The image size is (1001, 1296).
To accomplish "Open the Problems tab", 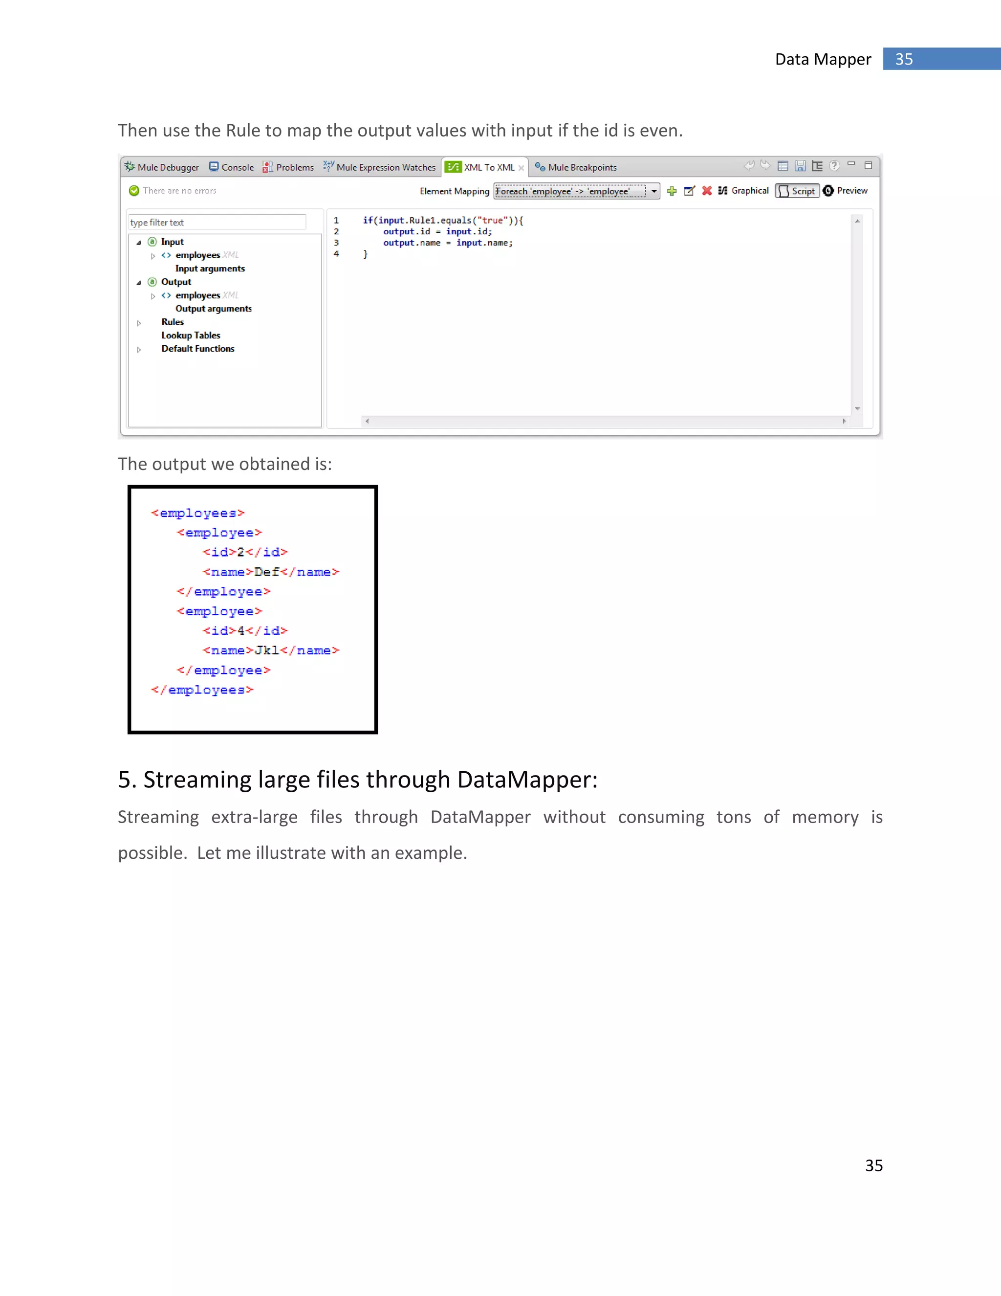I will [x=288, y=167].
